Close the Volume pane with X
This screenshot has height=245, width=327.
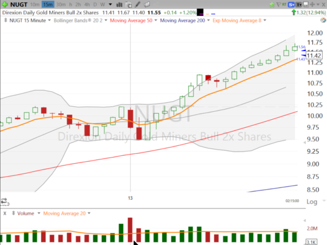coord(5,213)
